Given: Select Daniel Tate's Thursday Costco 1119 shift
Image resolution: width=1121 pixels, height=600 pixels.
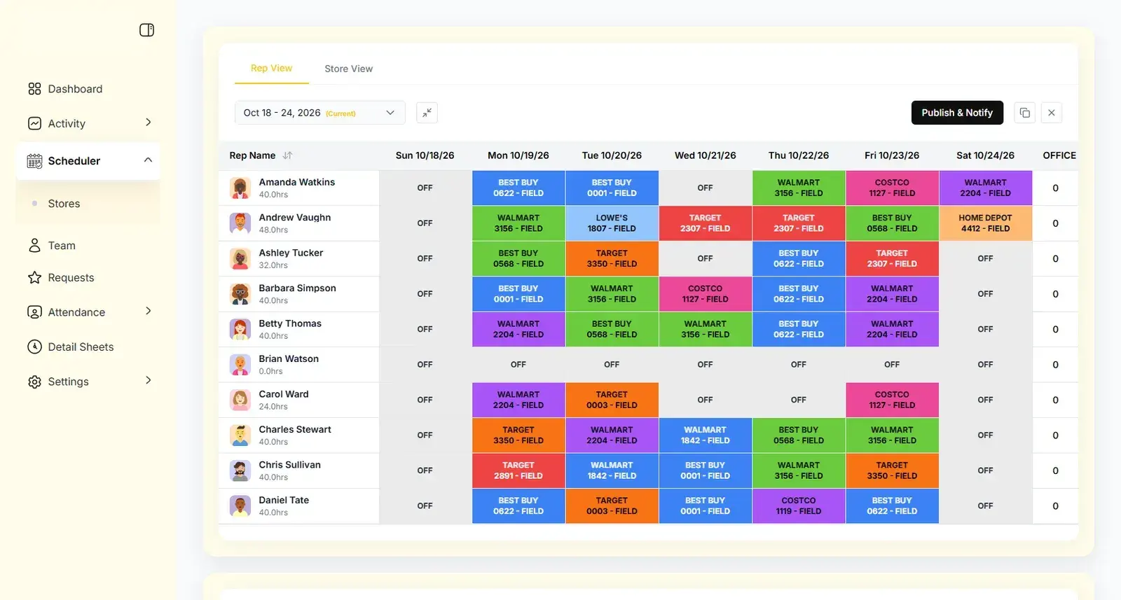Looking at the screenshot, I should [799, 505].
